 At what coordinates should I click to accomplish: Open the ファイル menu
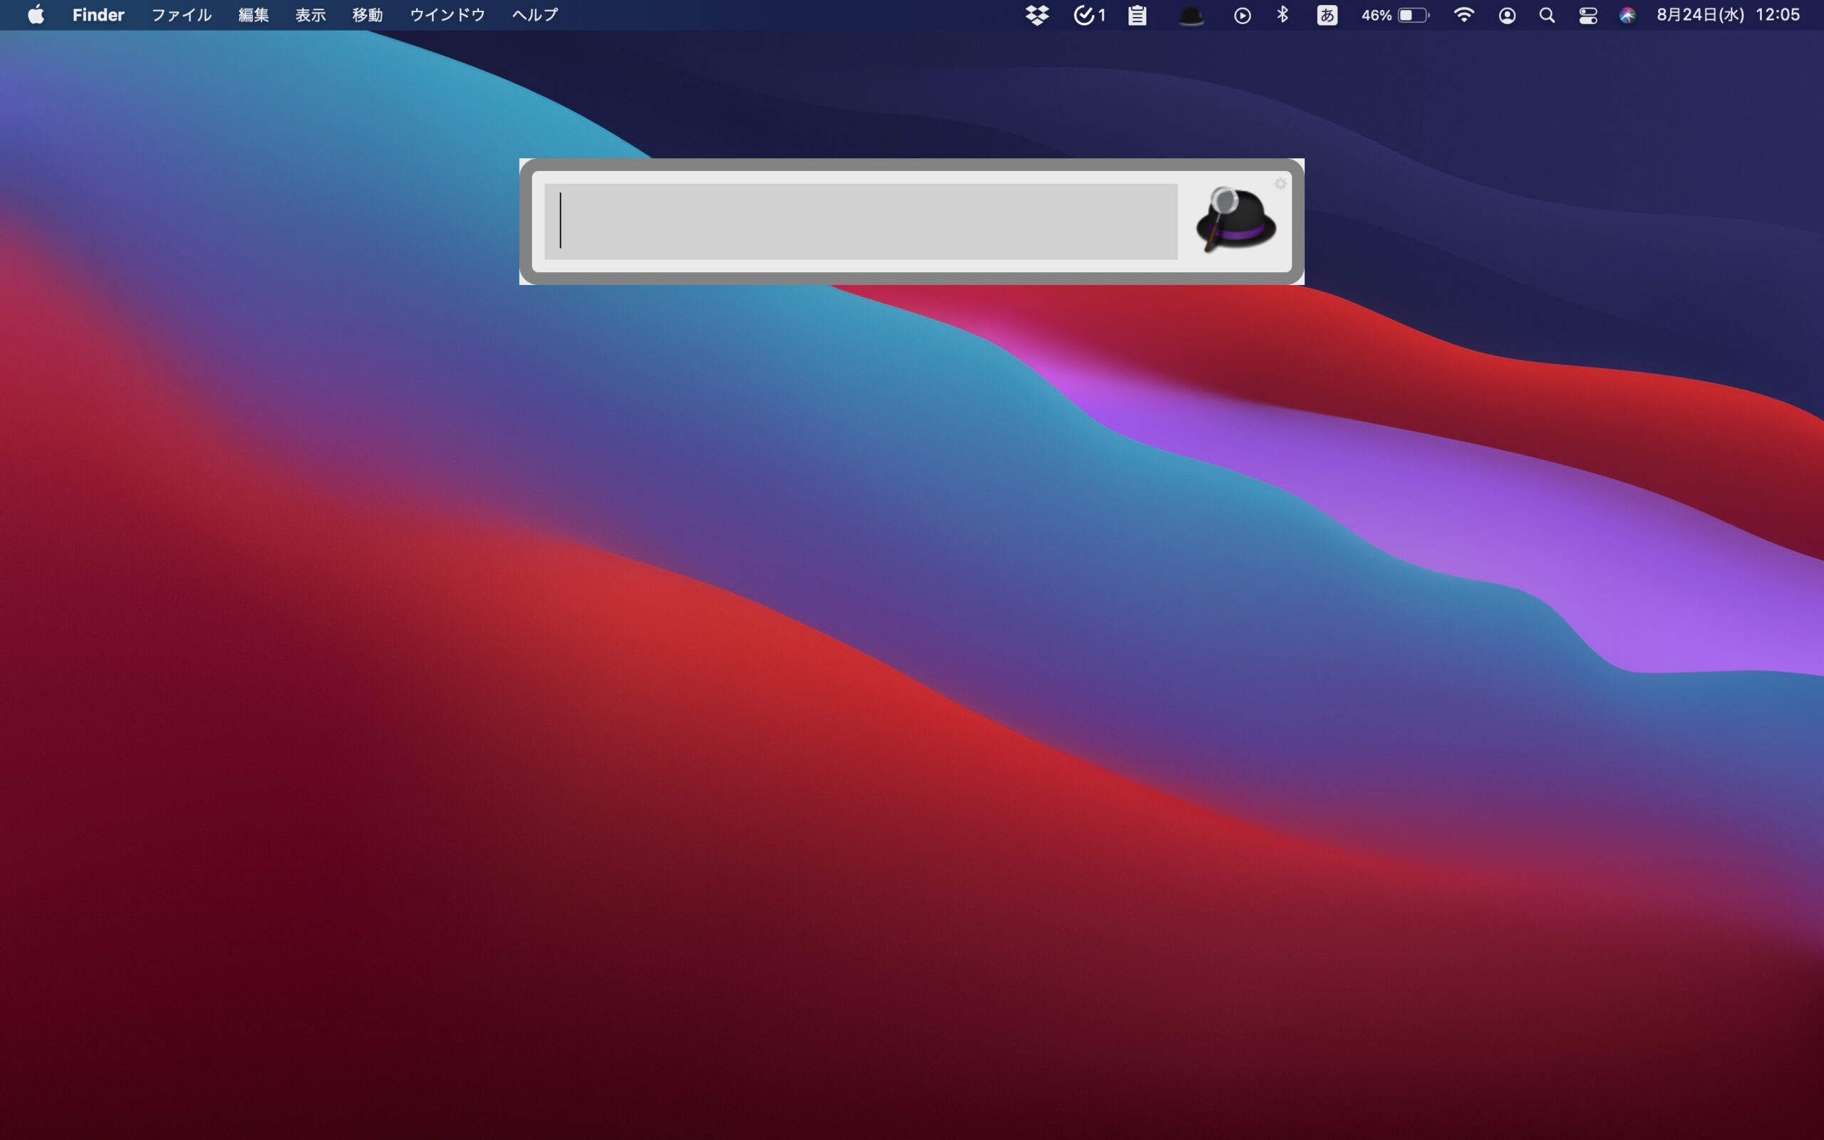pyautogui.click(x=181, y=15)
